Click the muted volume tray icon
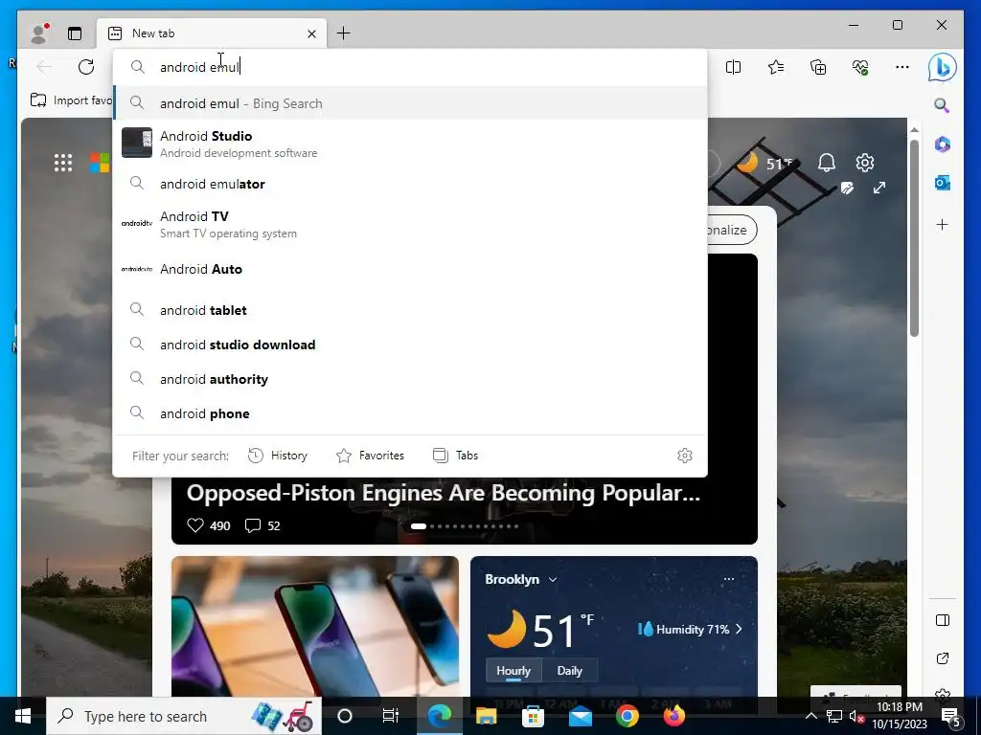Viewport: 981px width, 735px height. tap(856, 716)
